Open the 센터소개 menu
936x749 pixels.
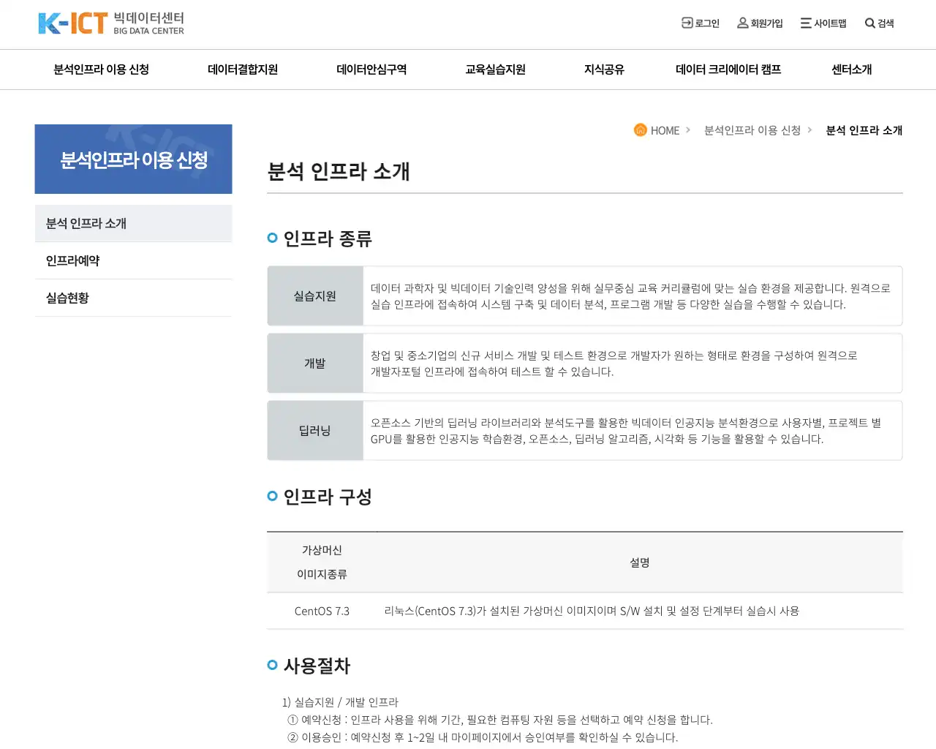852,69
